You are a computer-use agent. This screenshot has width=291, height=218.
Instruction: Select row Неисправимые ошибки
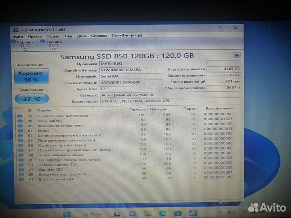[x=126, y=154]
